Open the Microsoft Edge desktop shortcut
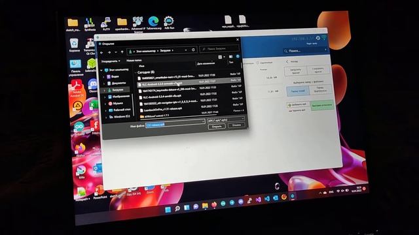The image size is (419, 235). (154, 23)
